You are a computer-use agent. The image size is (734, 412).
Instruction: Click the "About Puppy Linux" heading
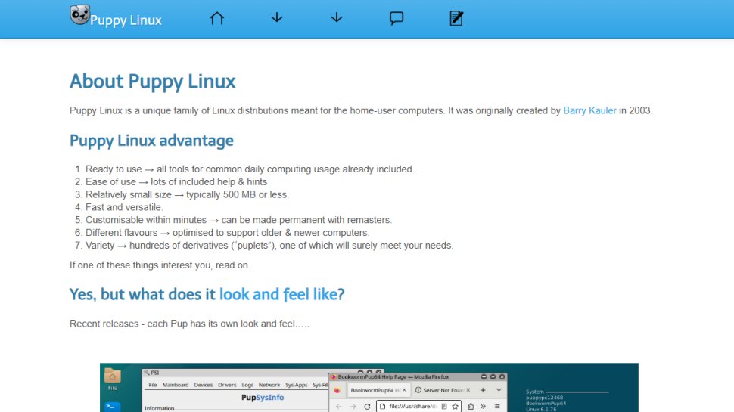(x=153, y=82)
